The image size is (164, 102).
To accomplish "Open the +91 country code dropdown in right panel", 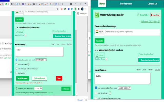I will pyautogui.click(x=99, y=32).
